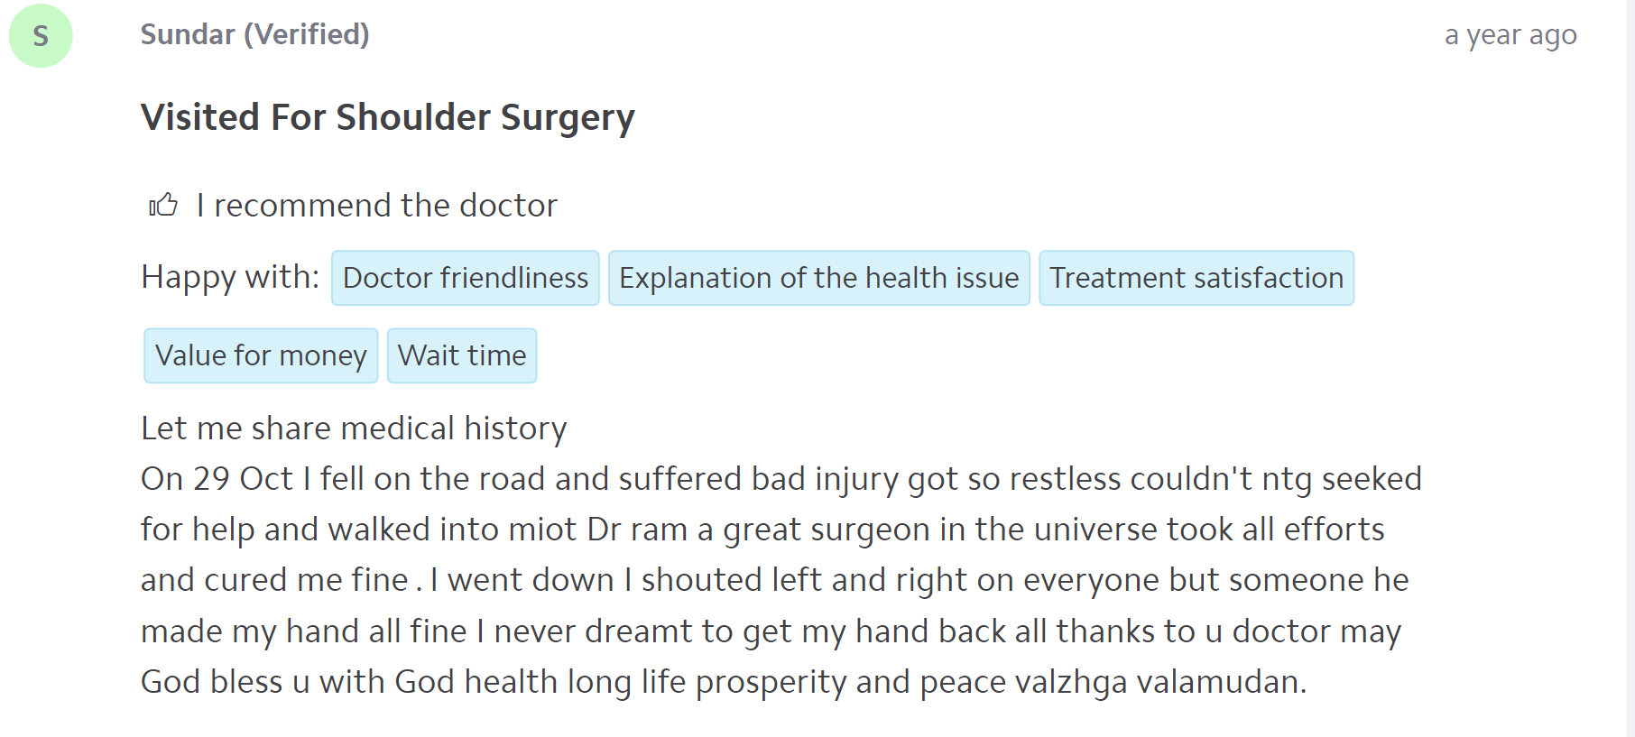
Task: Select the Treatment satisfaction tag
Action: tap(1196, 278)
